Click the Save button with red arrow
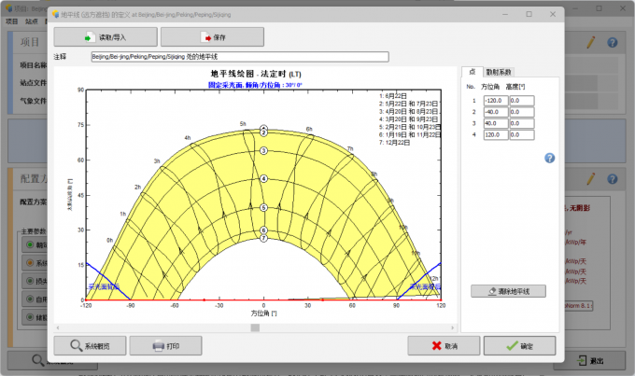 click(212, 37)
